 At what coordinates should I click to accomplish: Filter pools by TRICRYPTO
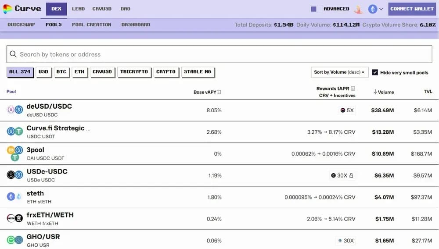(x=134, y=72)
